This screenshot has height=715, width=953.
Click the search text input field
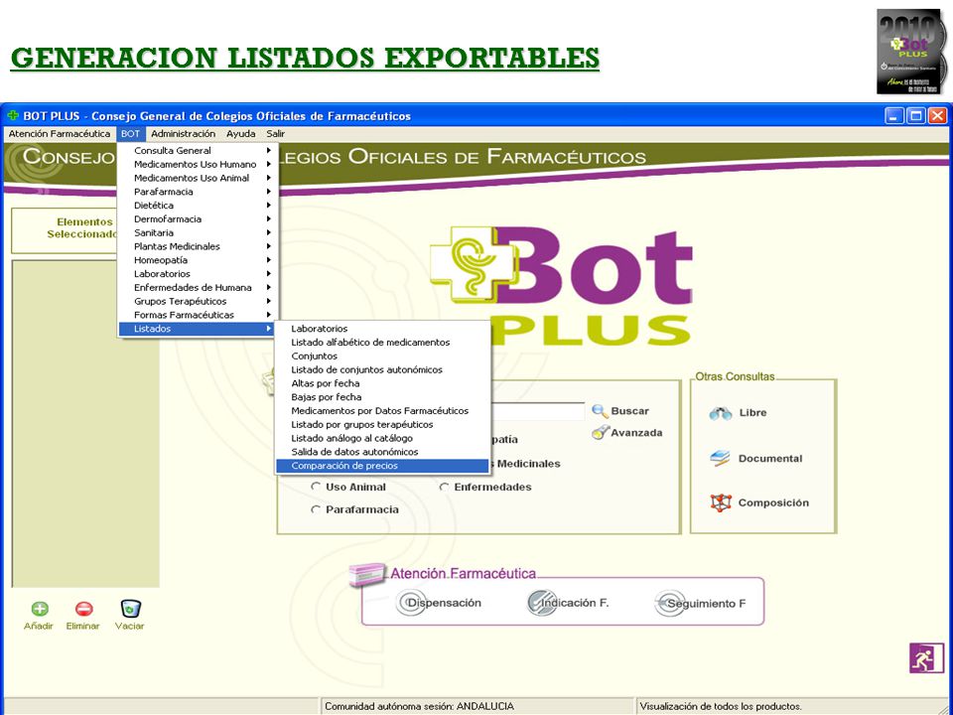coord(537,411)
